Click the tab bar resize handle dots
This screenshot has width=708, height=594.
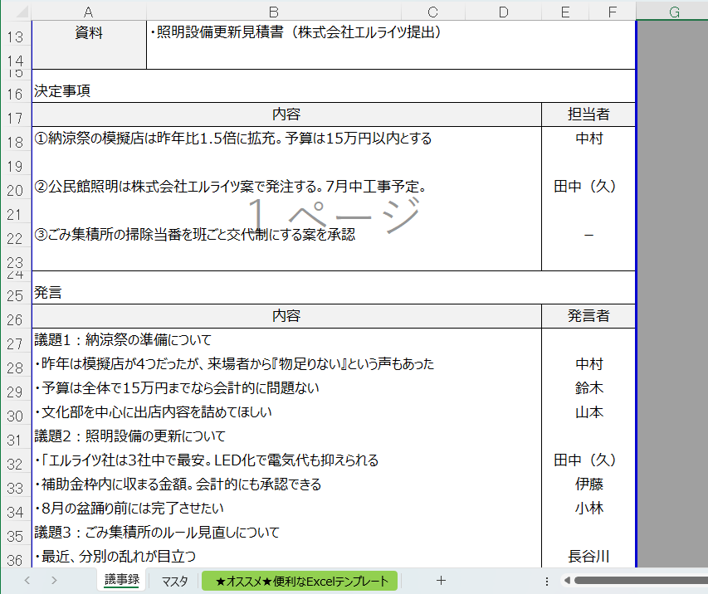(x=547, y=581)
